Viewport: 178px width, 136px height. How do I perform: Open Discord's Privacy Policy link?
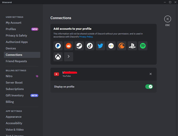coord(86,37)
